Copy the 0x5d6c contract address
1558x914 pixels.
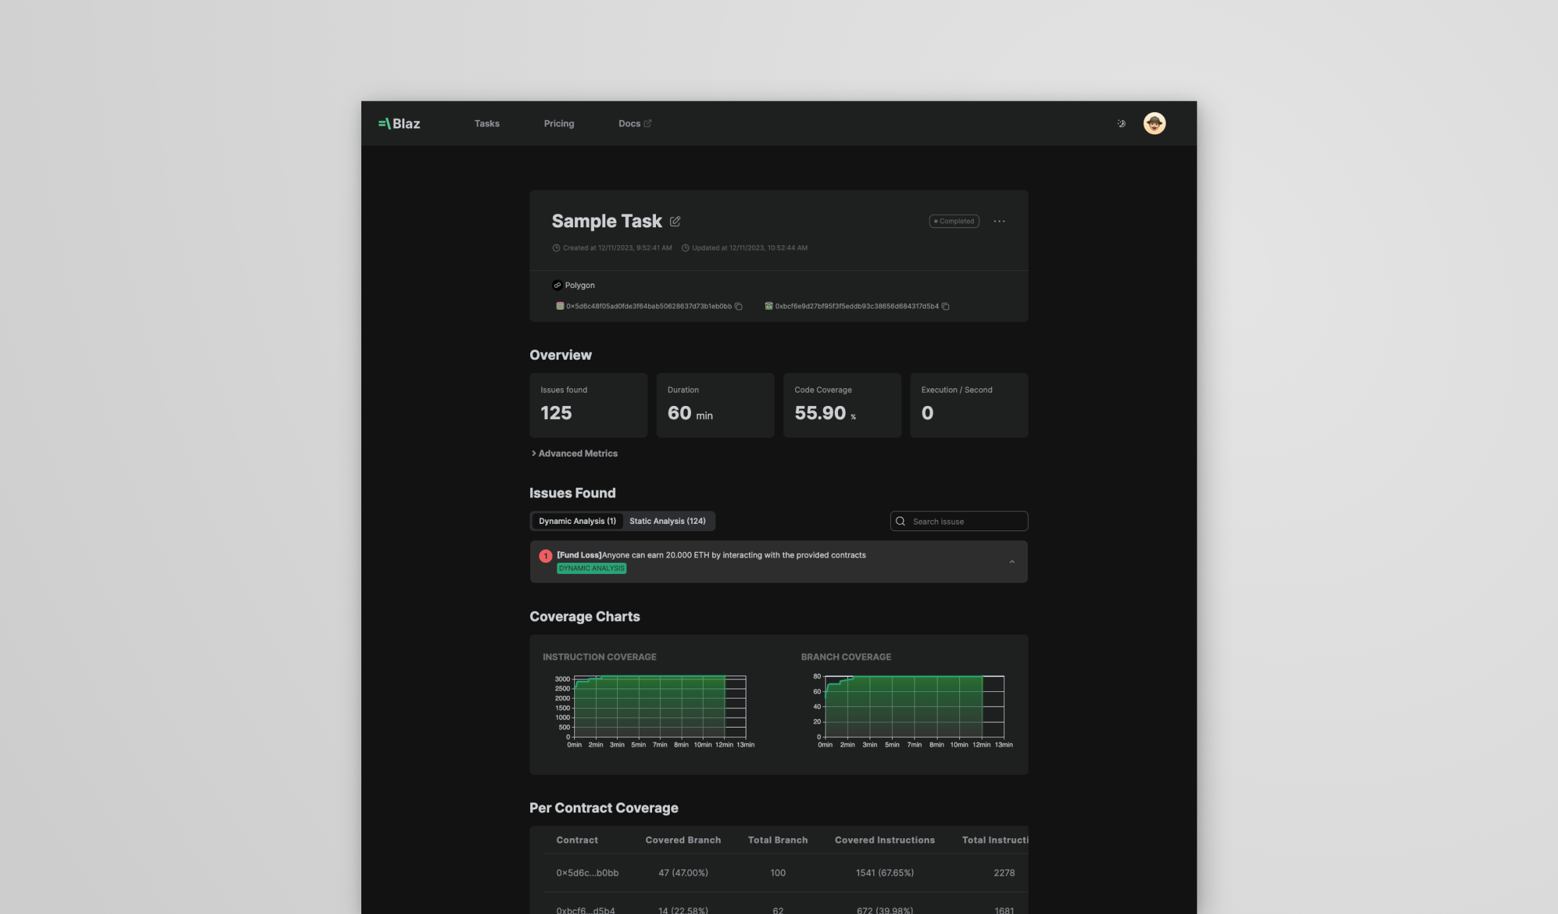[738, 306]
